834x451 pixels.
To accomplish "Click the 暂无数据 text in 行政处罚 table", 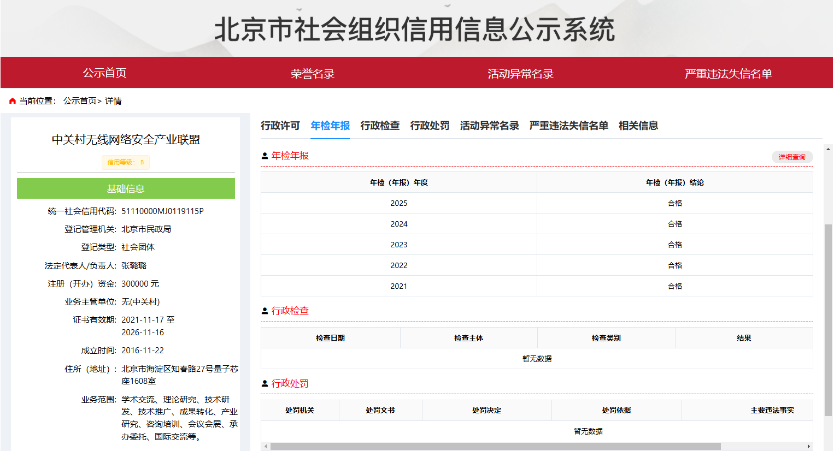I will coord(588,431).
